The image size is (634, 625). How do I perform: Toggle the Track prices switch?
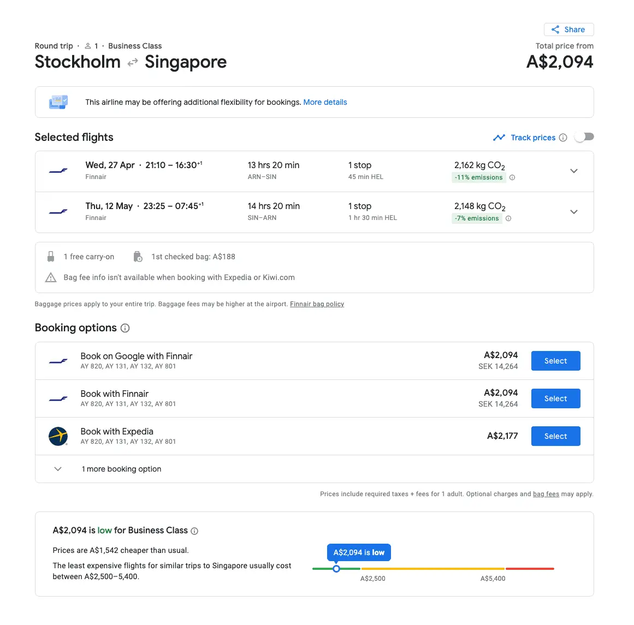584,137
